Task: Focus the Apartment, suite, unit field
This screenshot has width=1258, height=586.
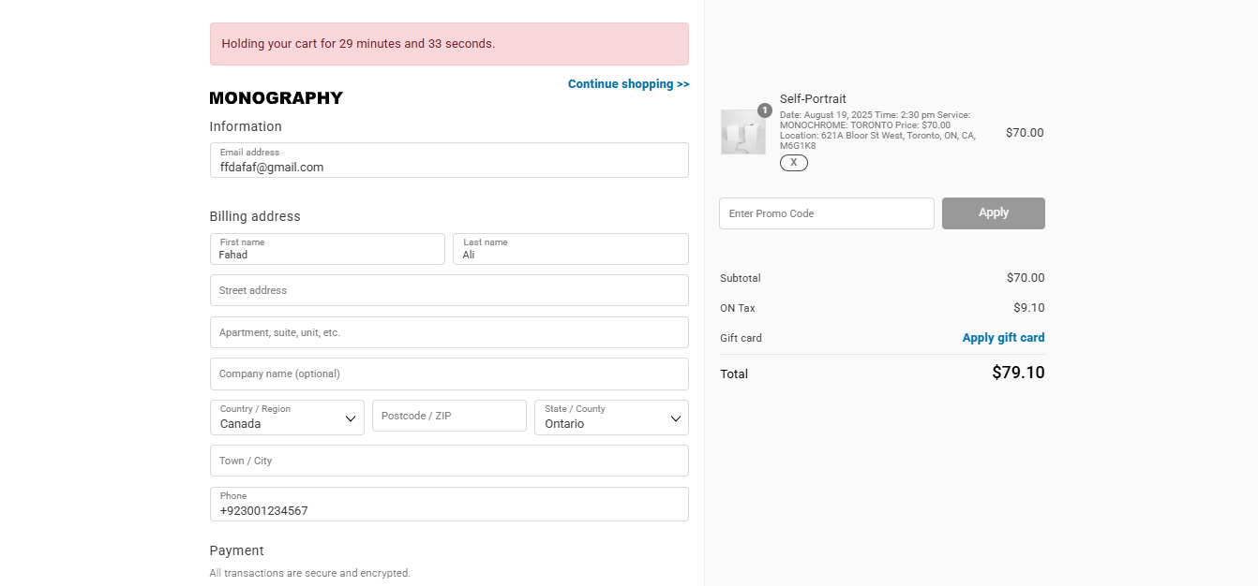Action: pos(449,332)
